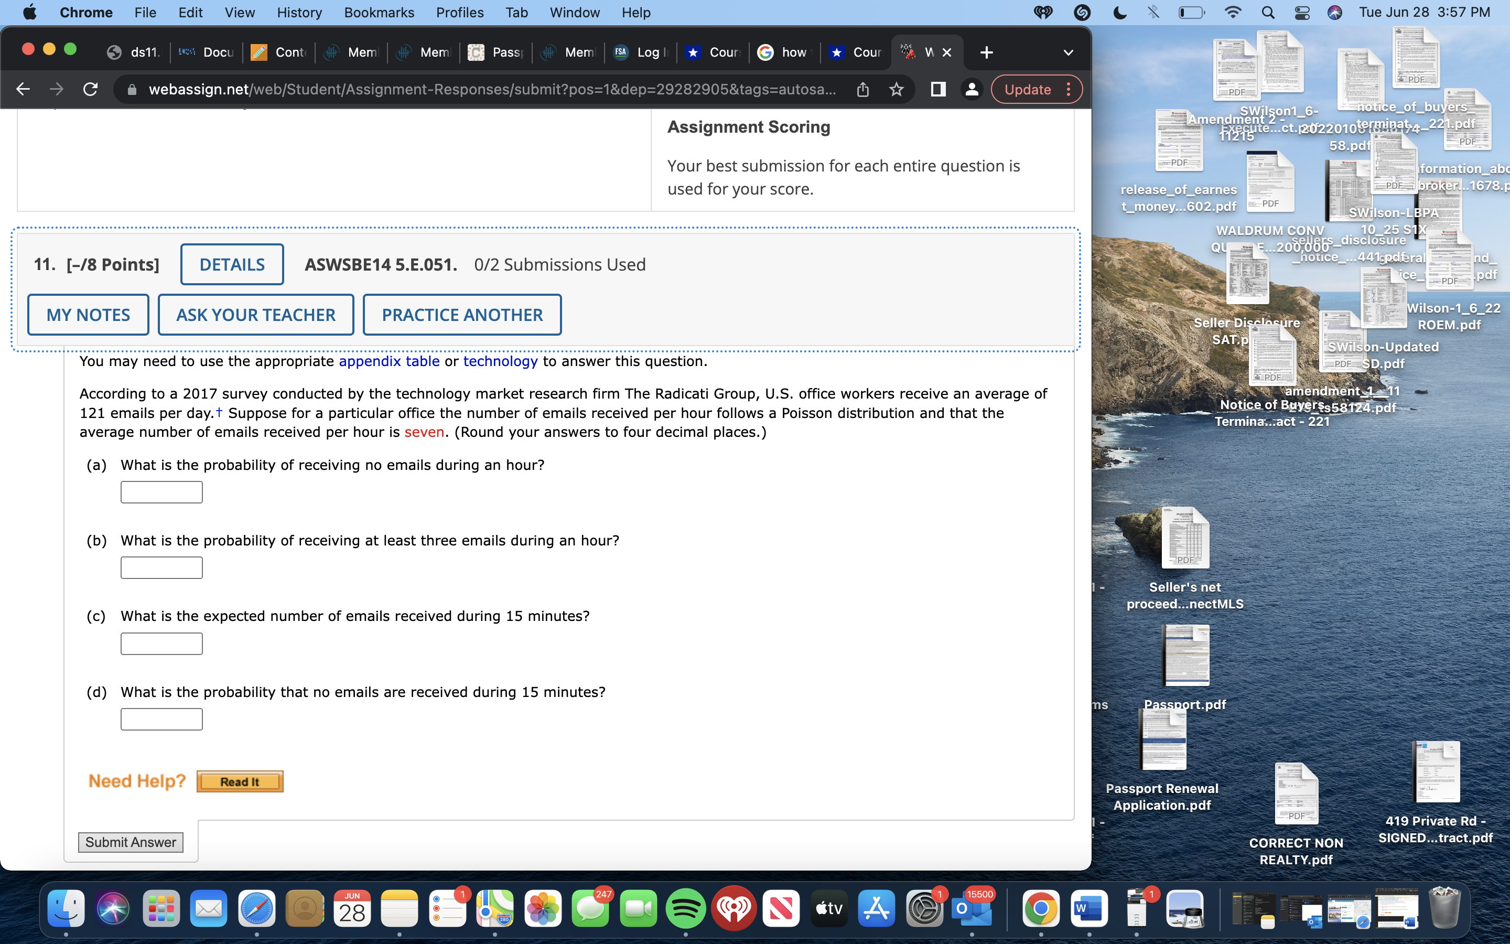Screen dimensions: 1510x944
Task: Open Spotify from the Dock
Action: (685, 908)
